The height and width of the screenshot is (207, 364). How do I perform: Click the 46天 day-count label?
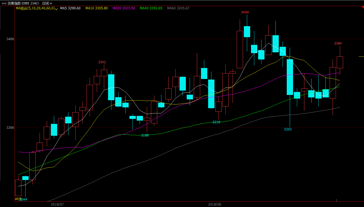[18, 199]
